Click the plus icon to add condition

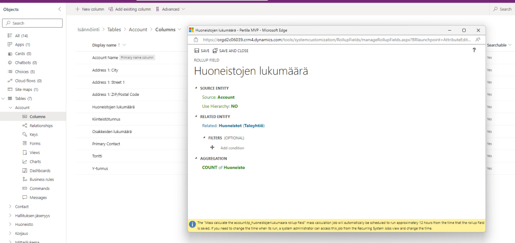click(212, 148)
